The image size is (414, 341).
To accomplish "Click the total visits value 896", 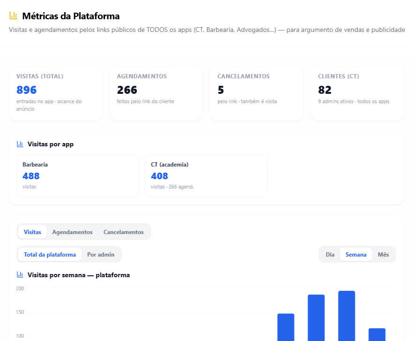I will click(x=26, y=90).
